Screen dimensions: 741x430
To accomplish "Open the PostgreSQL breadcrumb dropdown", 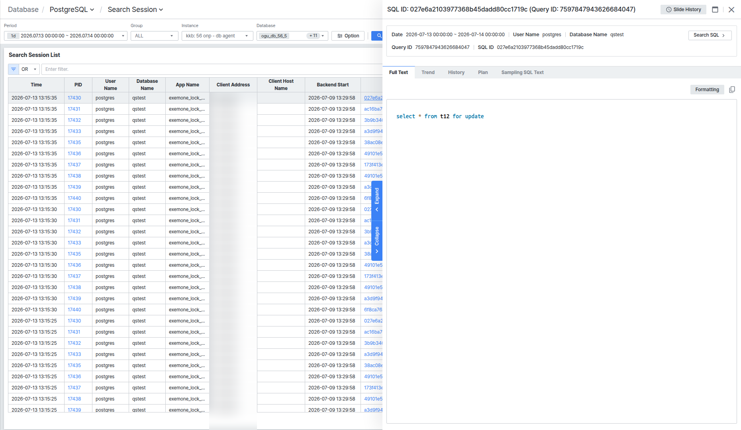I will point(72,10).
